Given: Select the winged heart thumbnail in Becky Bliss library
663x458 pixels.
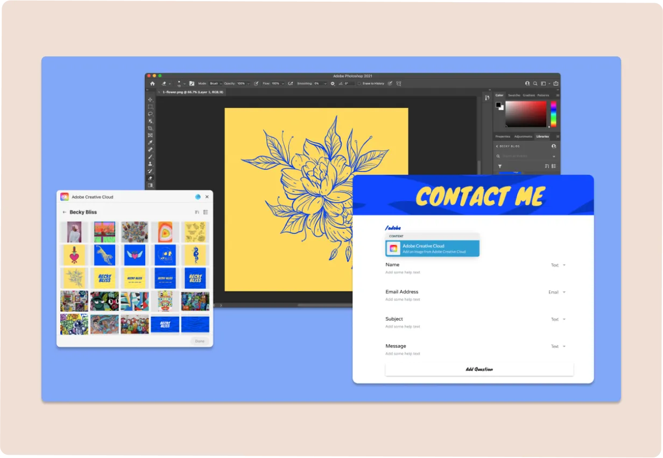Looking at the screenshot, I should (x=135, y=255).
